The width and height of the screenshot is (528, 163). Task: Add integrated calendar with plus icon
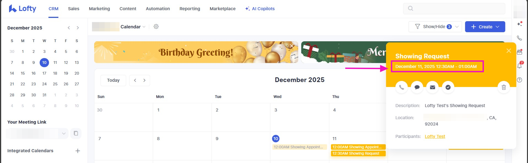[78, 151]
